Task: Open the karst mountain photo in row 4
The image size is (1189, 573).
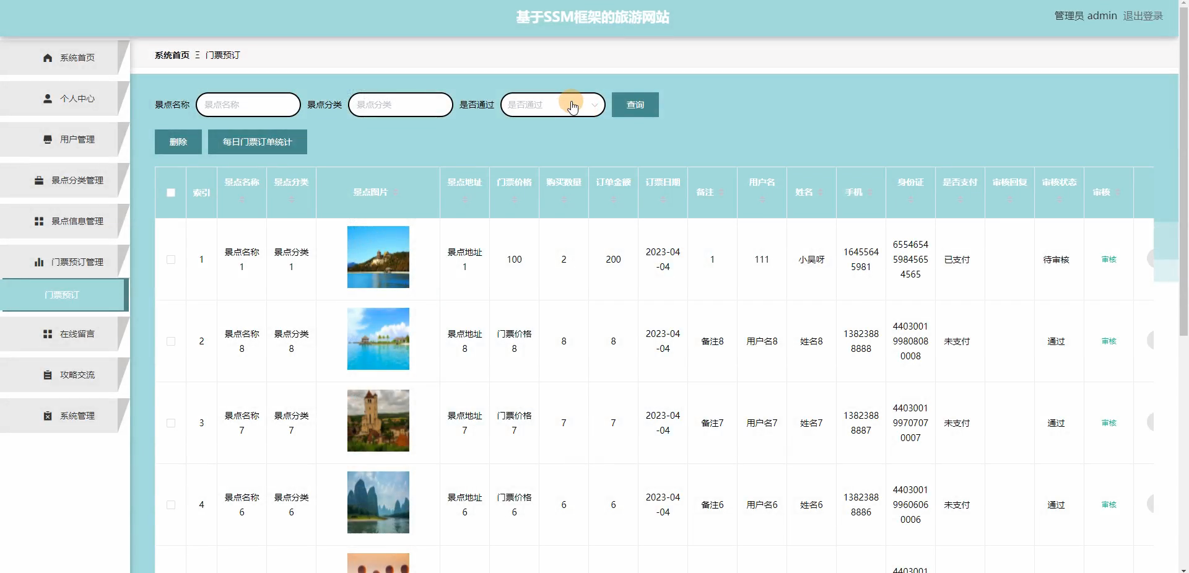Action: click(378, 502)
